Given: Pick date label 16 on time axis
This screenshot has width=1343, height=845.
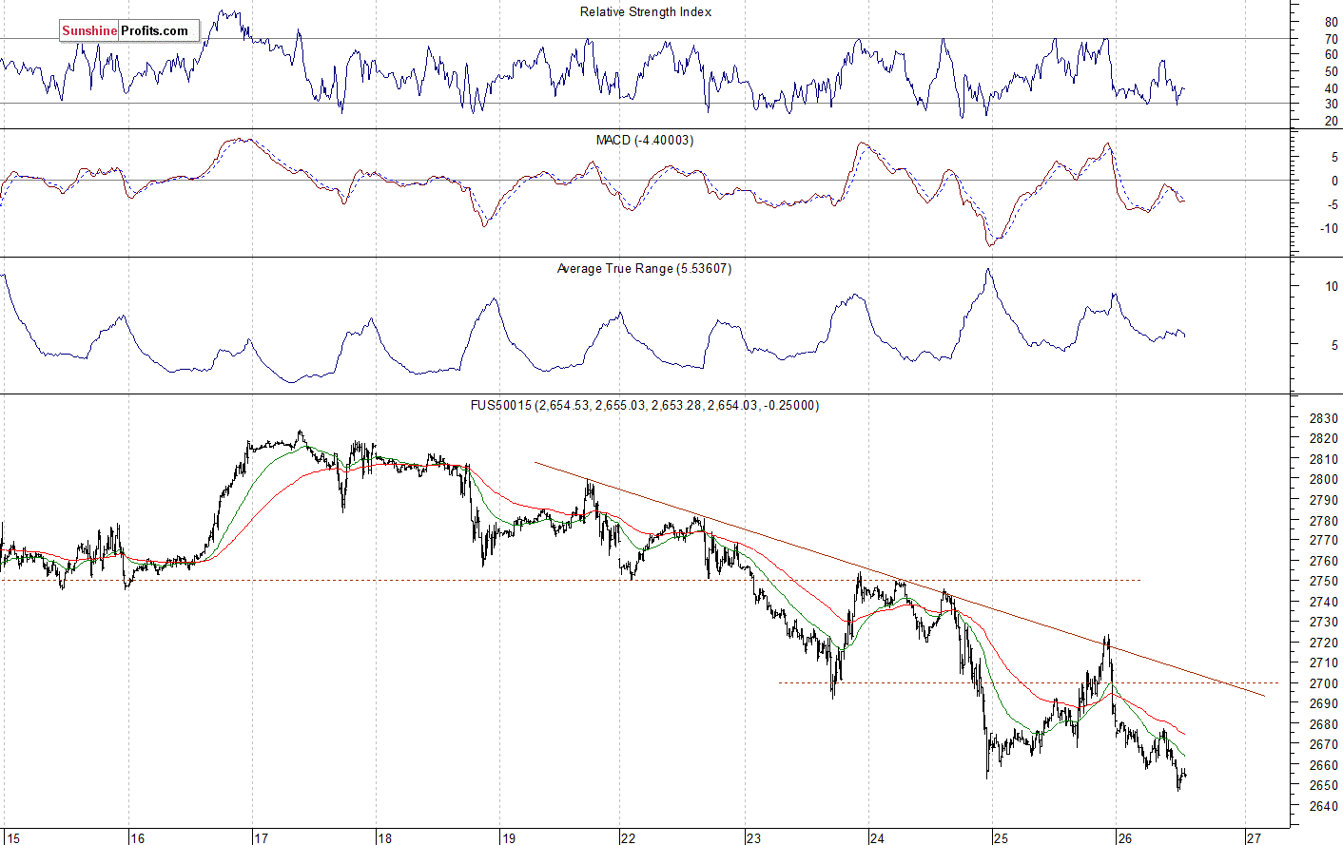Looking at the screenshot, I should (x=138, y=838).
